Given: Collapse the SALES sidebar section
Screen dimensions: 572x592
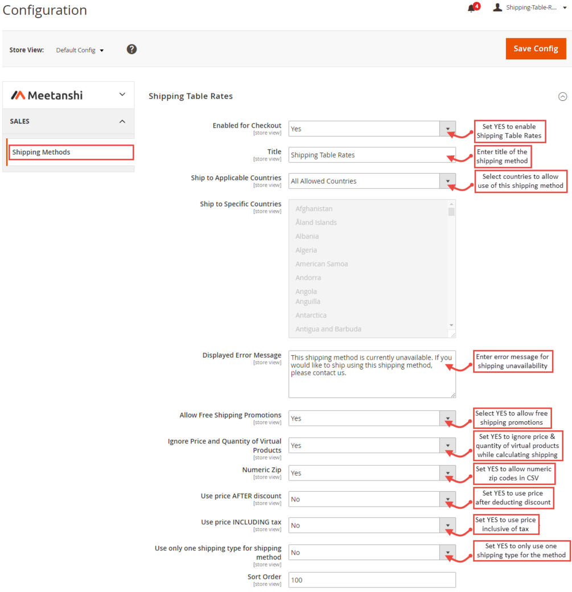Looking at the screenshot, I should [122, 121].
